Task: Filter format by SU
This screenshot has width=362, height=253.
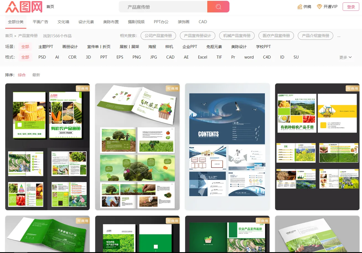Action: coord(296,57)
